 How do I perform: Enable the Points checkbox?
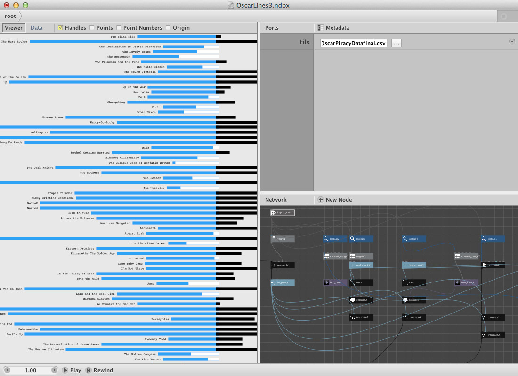[92, 28]
